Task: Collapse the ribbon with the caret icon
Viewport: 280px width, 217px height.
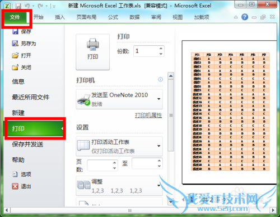Action: [236, 17]
